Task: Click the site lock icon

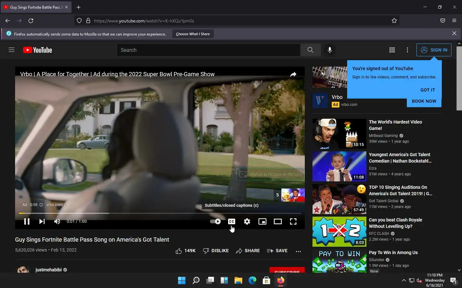Action: (x=88, y=21)
